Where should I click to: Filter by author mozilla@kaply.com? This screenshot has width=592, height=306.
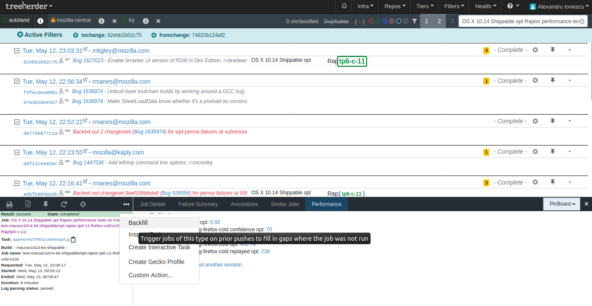point(118,152)
